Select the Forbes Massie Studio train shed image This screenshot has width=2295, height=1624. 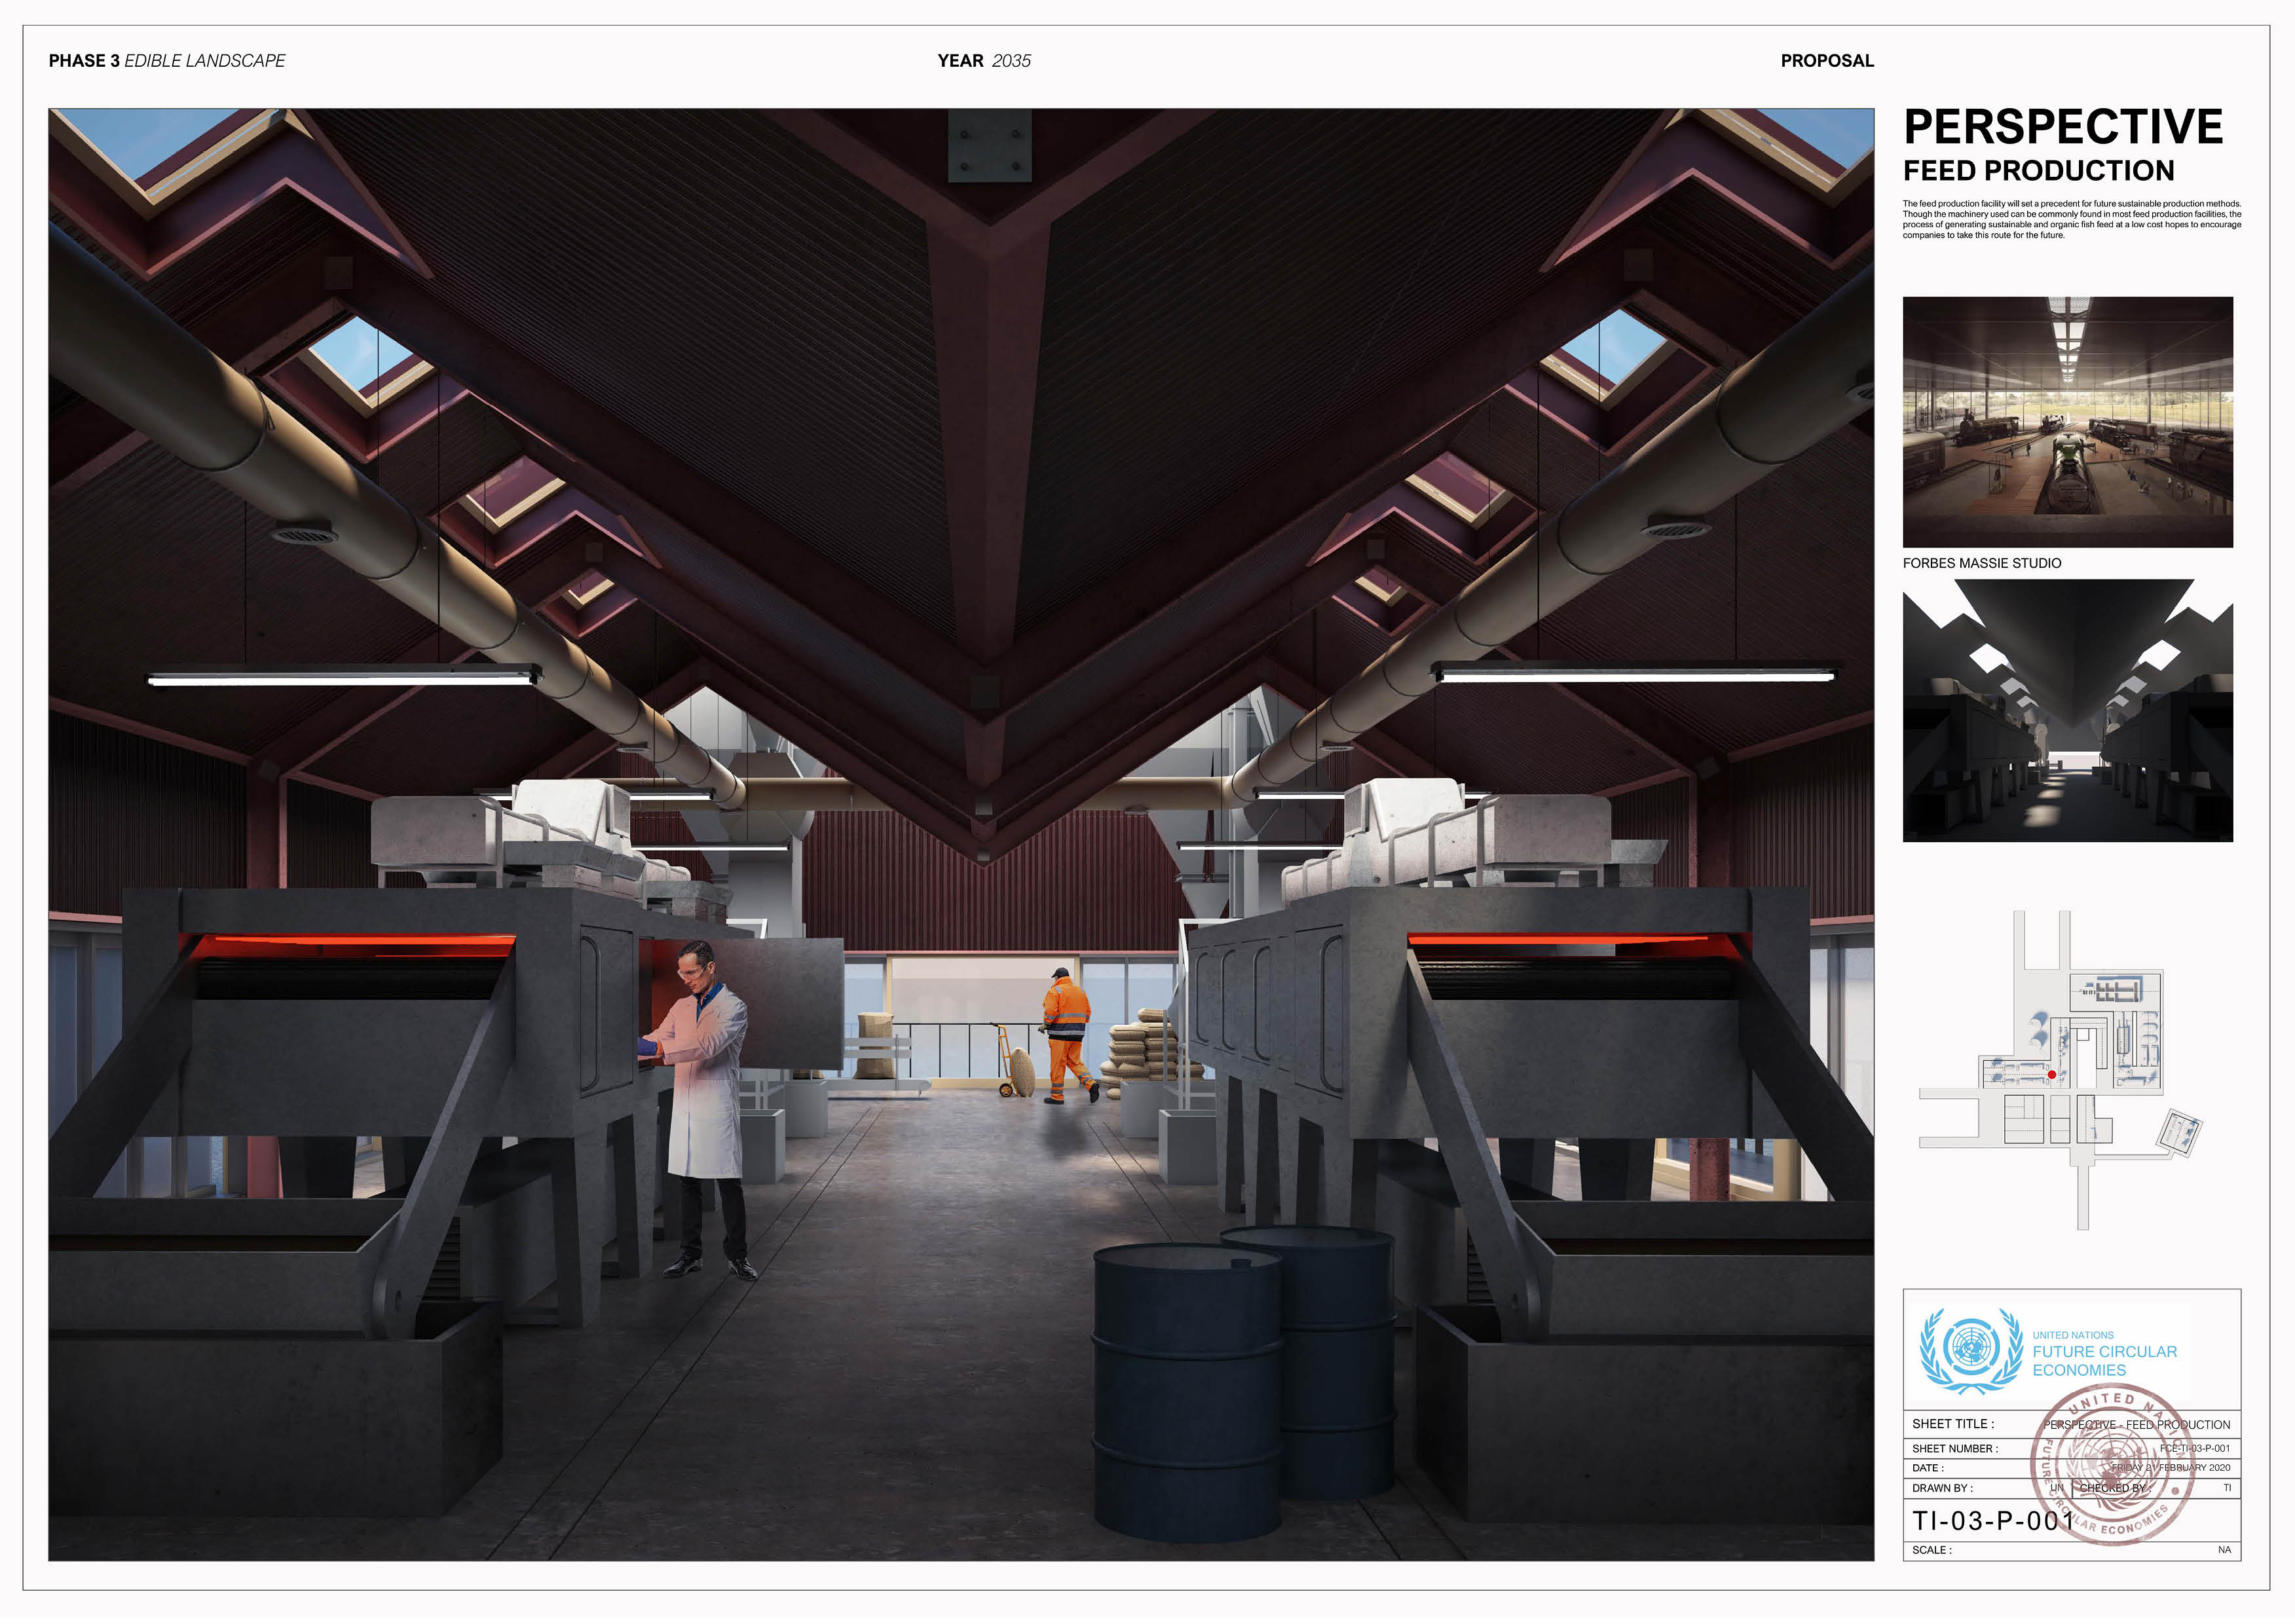tap(2067, 421)
